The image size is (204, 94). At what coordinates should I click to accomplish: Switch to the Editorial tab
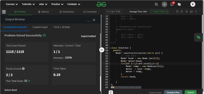pyautogui.click(x=43, y=12)
